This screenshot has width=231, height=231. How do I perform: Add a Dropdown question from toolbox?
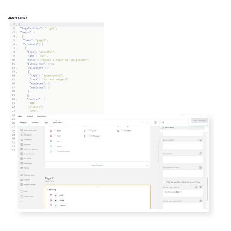coord(25,144)
